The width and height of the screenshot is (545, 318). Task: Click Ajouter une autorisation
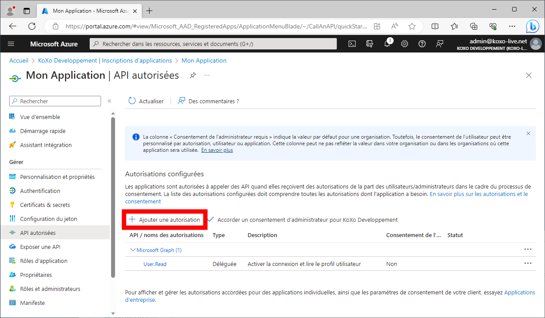[164, 220]
